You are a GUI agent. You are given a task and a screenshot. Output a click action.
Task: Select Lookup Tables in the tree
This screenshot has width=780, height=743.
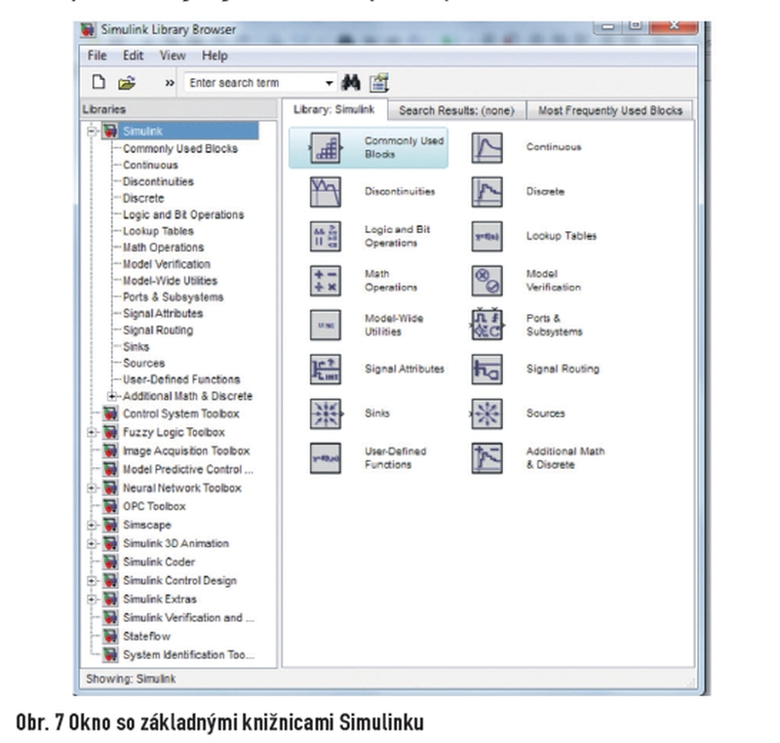point(158,231)
